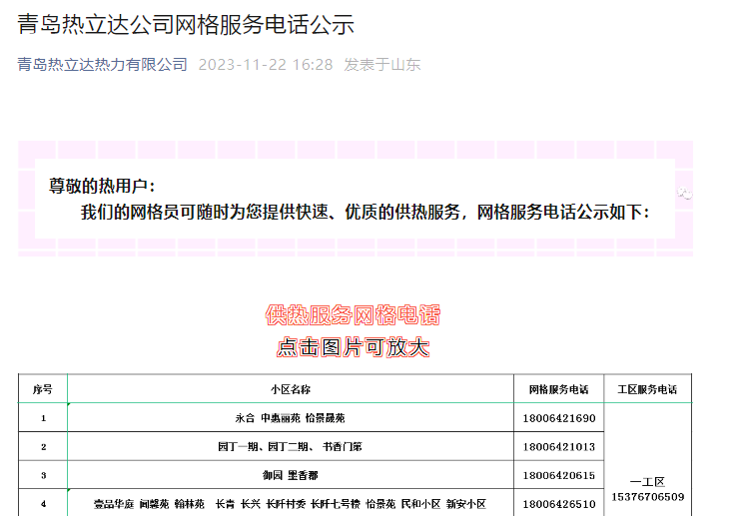Select phone number 18006421013
Image resolution: width=741 pixels, height=516 pixels.
558,447
